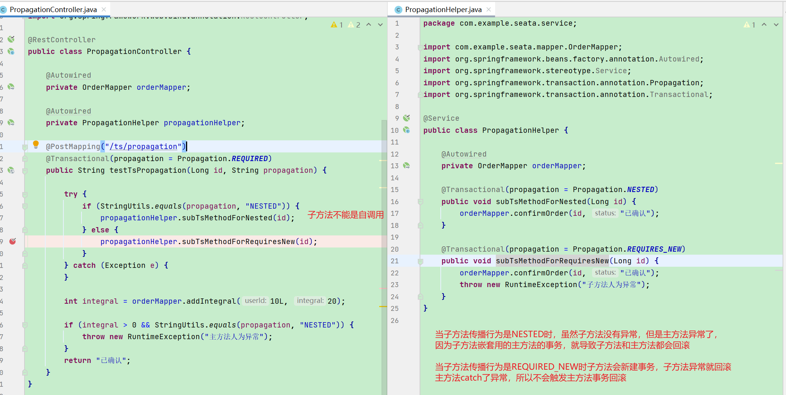Click the right editor warning indicator showing 1
The height and width of the screenshot is (395, 786).
(x=749, y=25)
